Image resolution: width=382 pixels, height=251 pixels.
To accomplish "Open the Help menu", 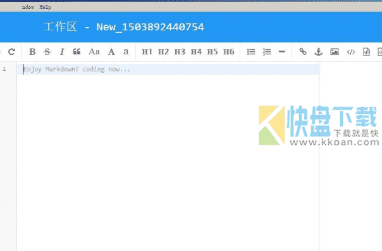I will point(46,8).
